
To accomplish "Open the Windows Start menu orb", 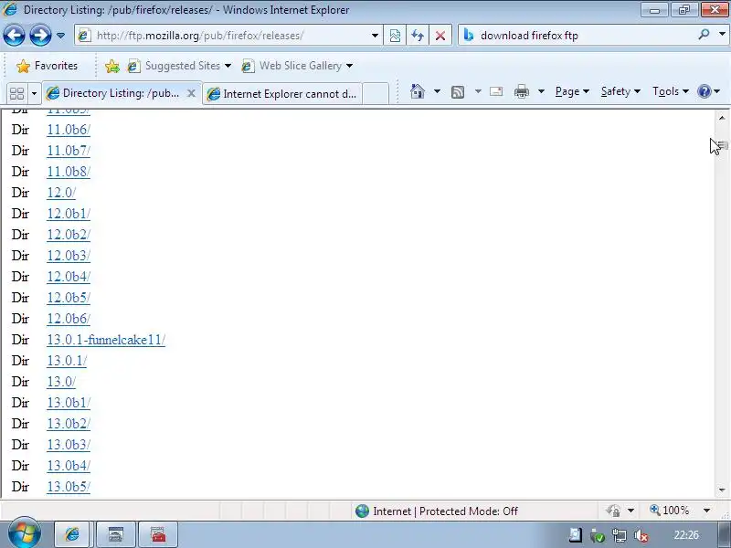I will point(25,533).
